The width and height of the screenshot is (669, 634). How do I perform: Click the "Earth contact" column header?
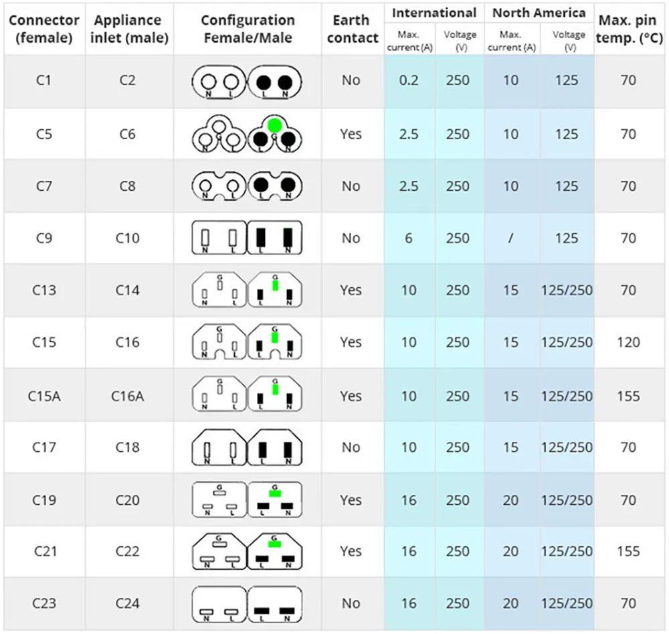(x=353, y=29)
